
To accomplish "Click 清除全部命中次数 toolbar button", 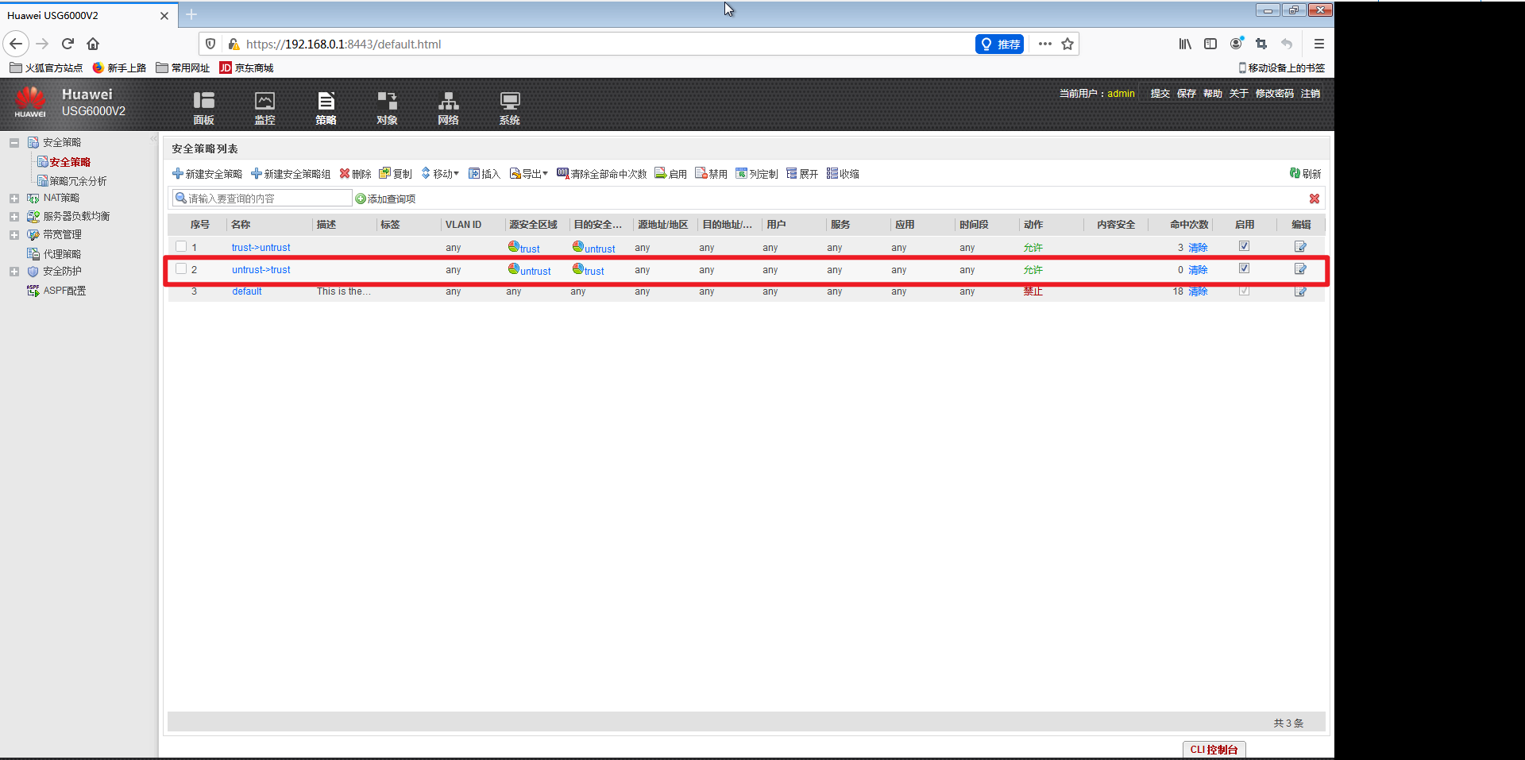I will (602, 174).
